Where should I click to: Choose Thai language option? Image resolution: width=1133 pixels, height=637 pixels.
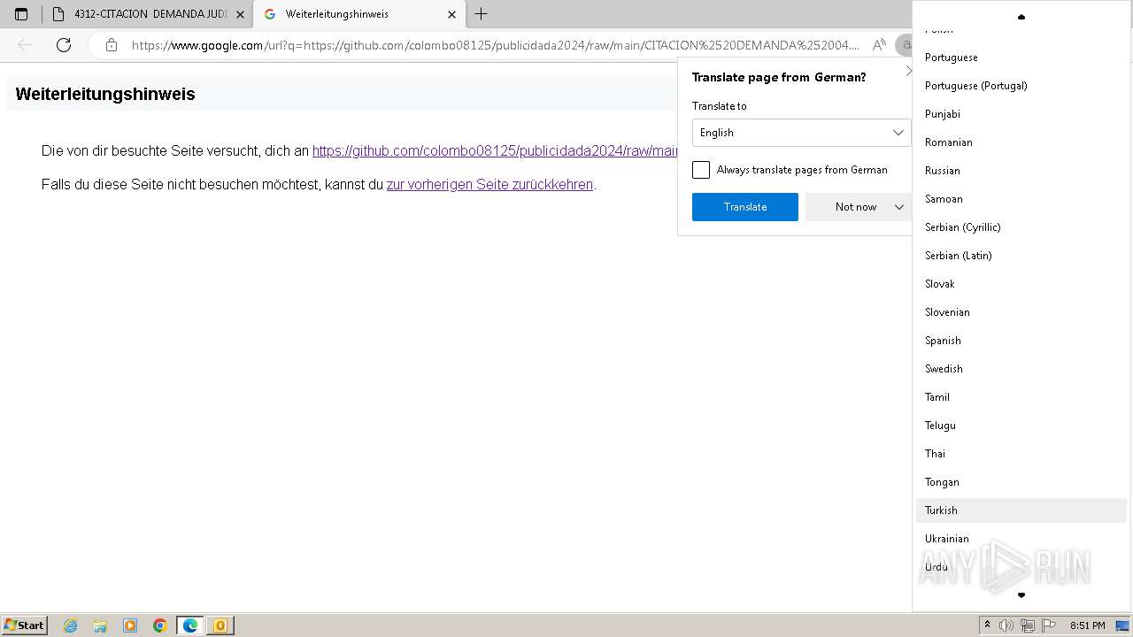[1021, 454]
